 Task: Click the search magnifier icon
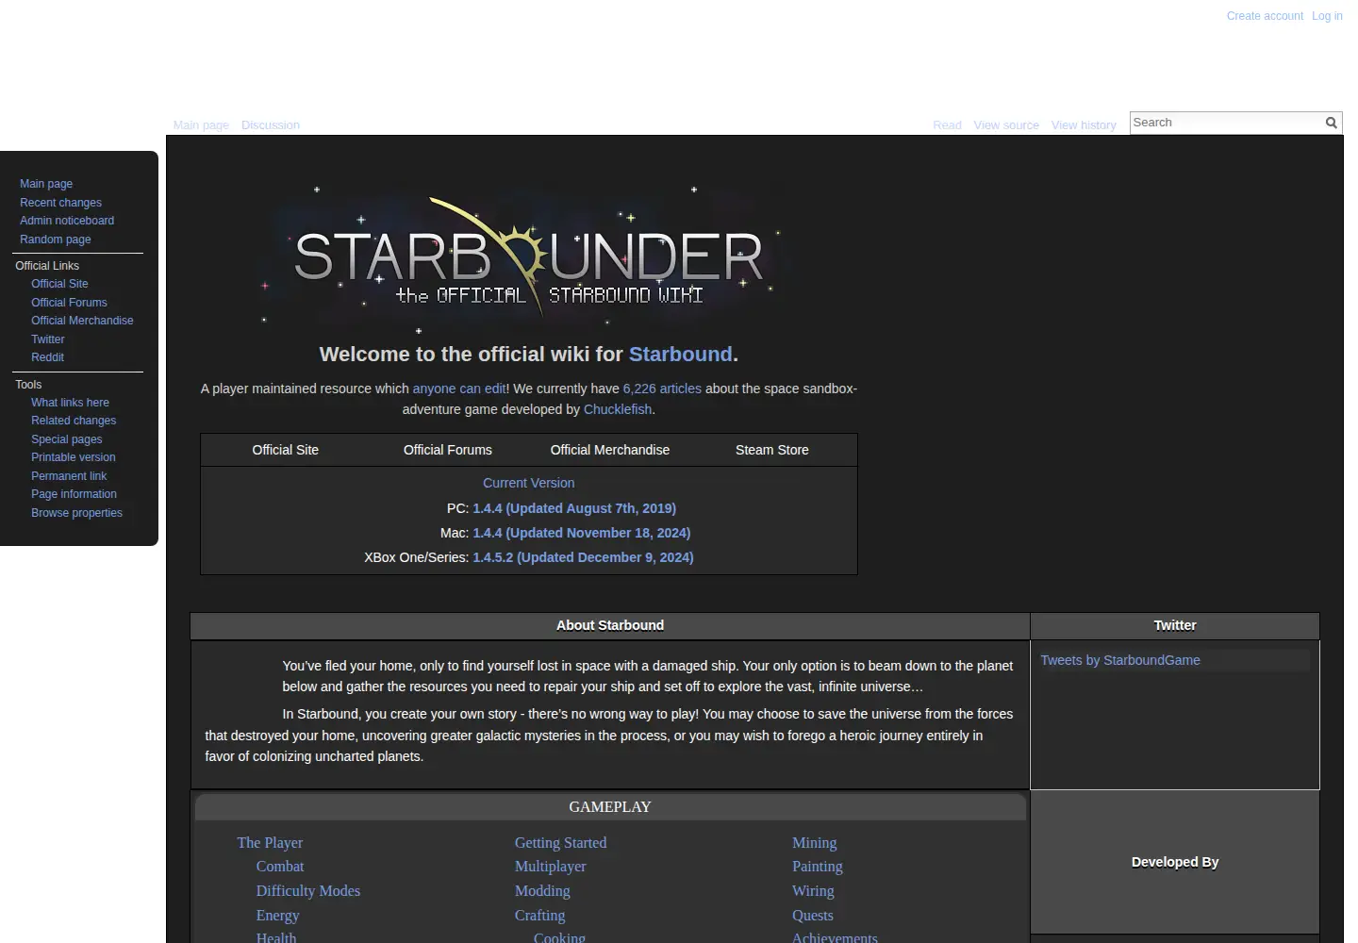(1331, 123)
